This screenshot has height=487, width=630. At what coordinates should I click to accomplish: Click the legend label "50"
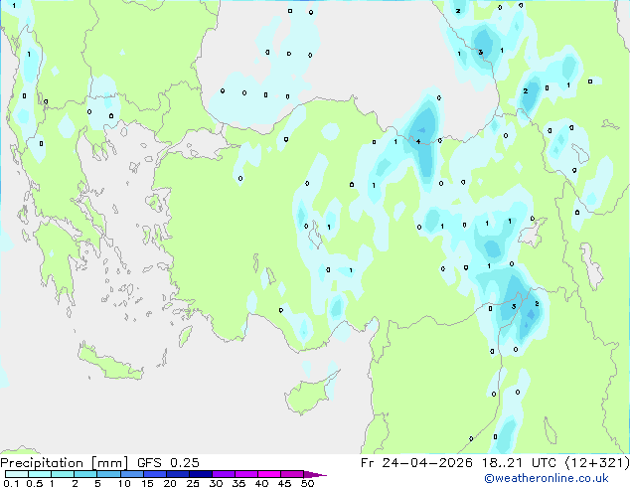tap(307, 483)
